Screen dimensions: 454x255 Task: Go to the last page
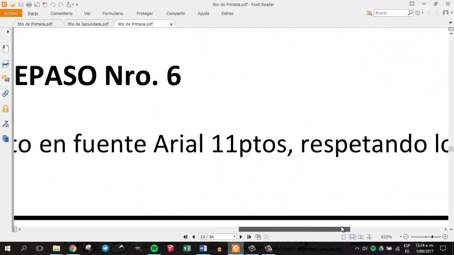[x=249, y=237]
